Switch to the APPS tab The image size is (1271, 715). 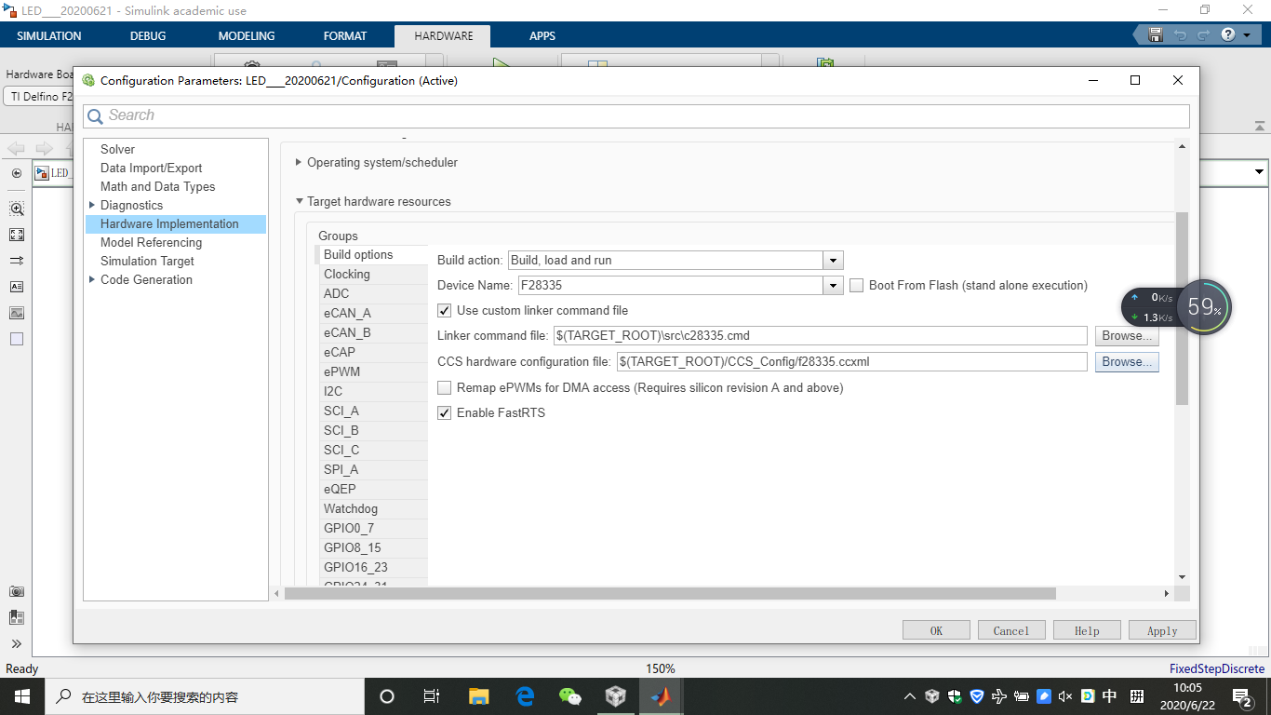click(542, 36)
